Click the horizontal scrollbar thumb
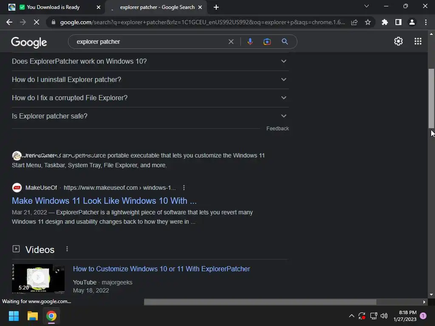The width and height of the screenshot is (435, 326). click(260, 302)
